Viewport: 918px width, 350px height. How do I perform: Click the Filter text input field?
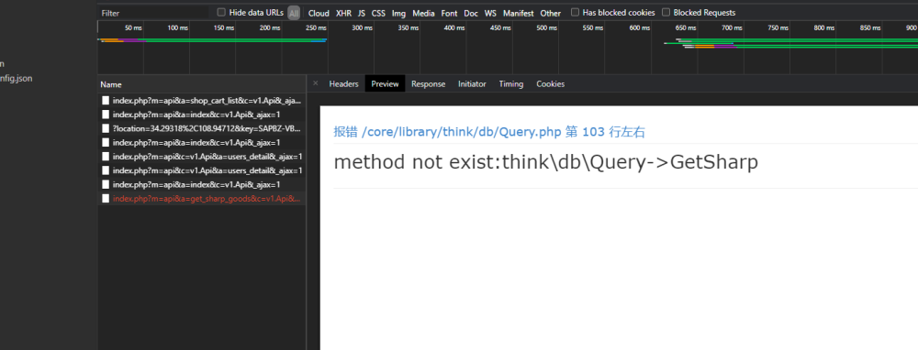pyautogui.click(x=153, y=13)
